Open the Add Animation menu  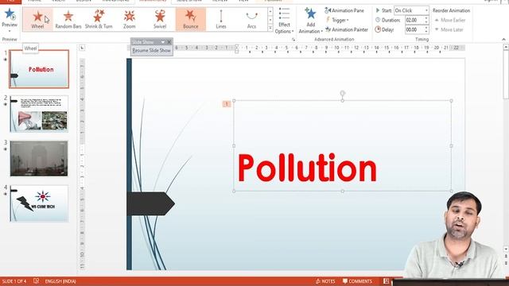point(310,21)
